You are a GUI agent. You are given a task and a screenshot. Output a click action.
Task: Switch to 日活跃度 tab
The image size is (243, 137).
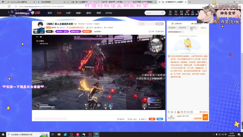[172, 28]
